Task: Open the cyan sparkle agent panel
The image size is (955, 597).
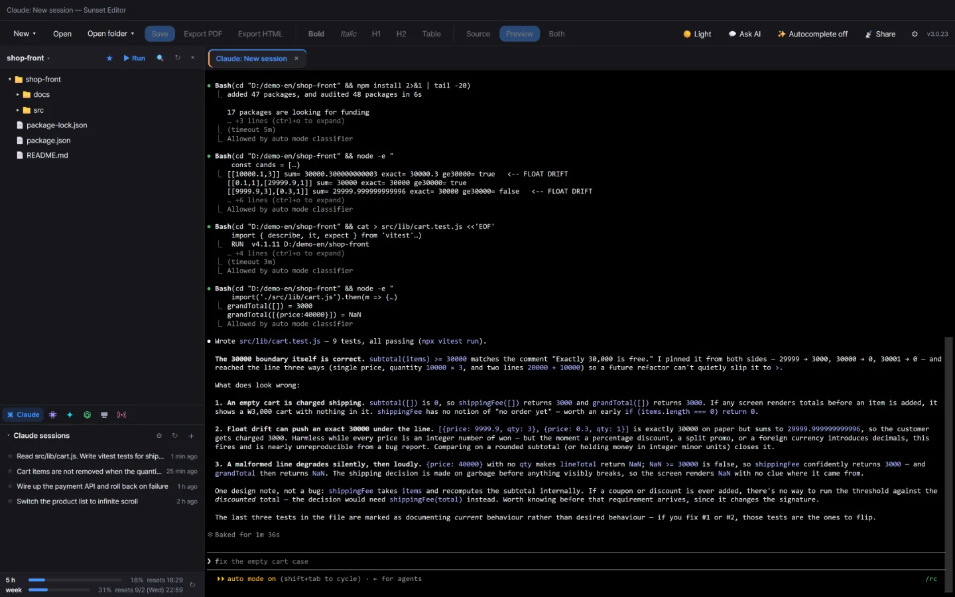Action: tap(70, 415)
